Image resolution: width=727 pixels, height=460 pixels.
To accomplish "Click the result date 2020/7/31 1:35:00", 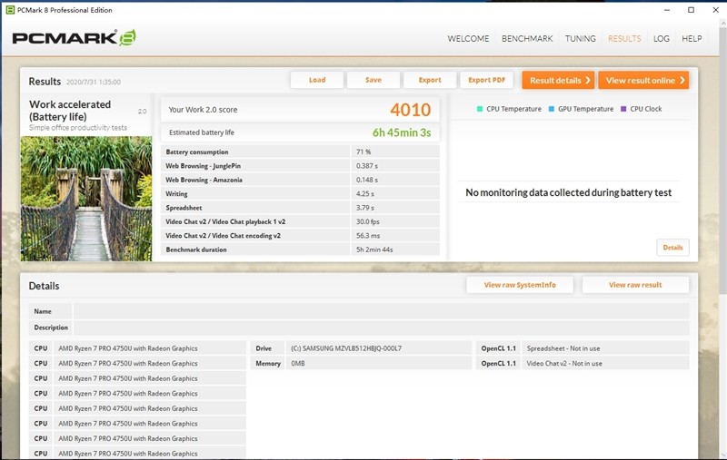I will coord(94,82).
